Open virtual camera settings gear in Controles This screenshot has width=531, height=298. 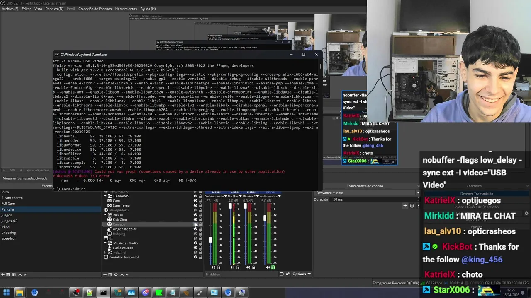(526, 214)
